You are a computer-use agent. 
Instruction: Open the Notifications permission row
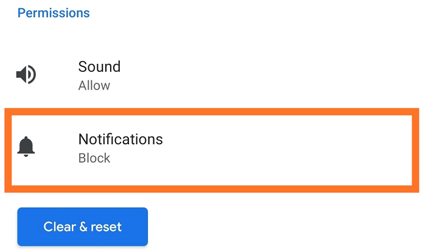(x=212, y=150)
